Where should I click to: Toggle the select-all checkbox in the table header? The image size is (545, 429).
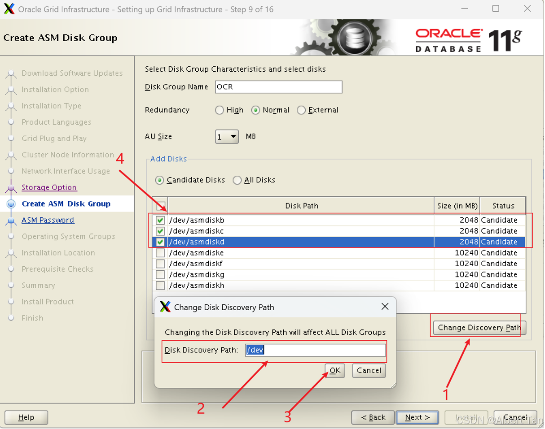point(160,206)
